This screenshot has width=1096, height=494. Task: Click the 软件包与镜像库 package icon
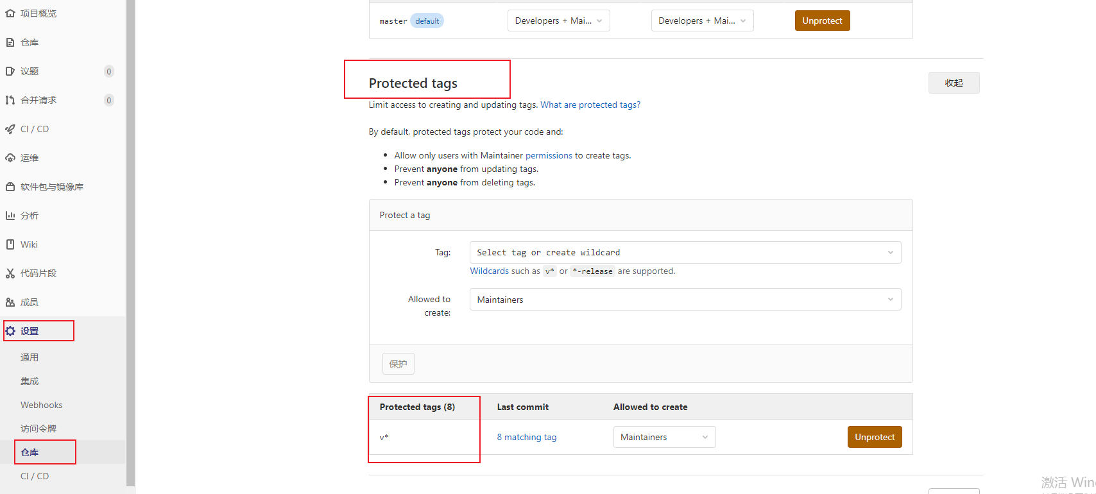coord(10,187)
